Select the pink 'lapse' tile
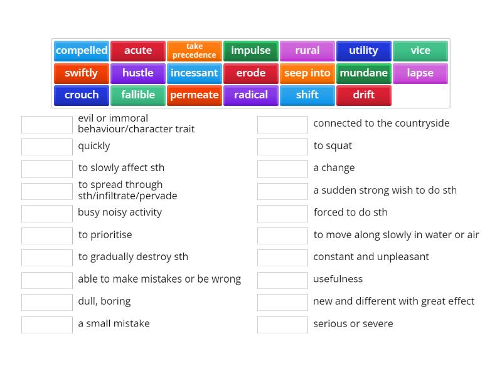This screenshot has height=376, width=502. tap(420, 73)
